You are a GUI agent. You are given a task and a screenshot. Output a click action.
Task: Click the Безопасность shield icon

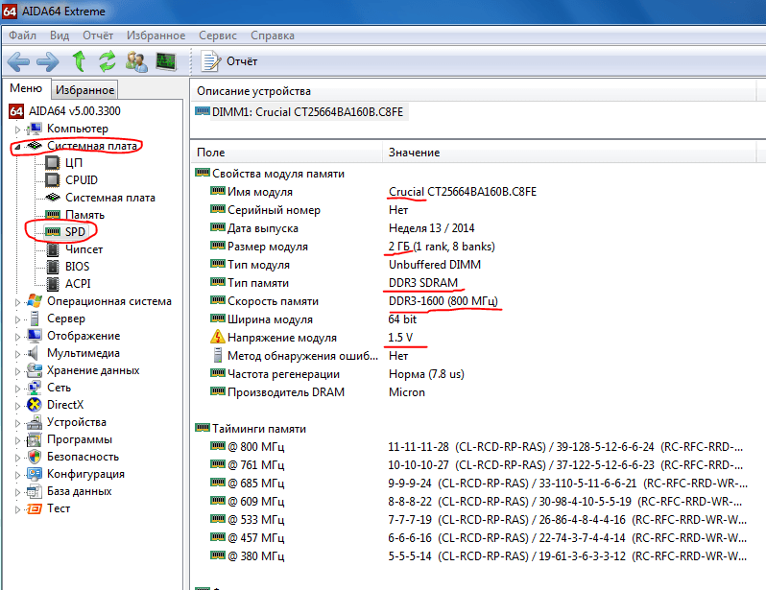coord(35,457)
